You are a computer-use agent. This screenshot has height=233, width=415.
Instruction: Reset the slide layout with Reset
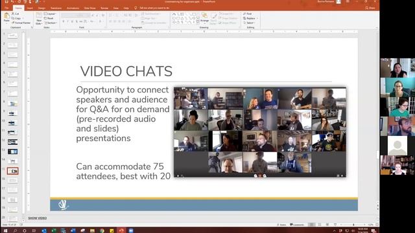point(49,18)
